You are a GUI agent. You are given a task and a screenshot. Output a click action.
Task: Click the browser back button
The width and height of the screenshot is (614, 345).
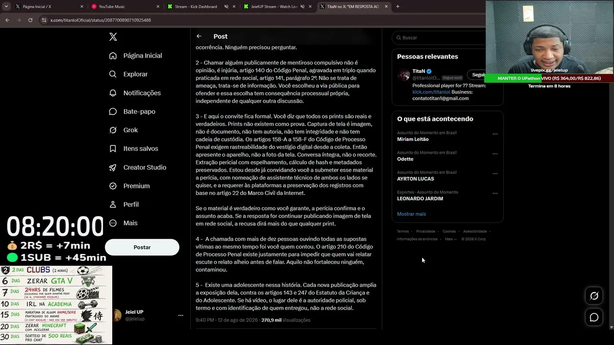tap(7, 20)
